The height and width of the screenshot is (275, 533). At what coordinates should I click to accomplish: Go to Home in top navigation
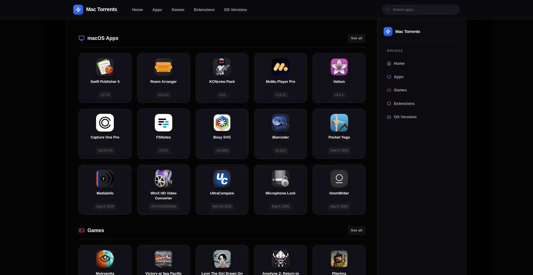[137, 10]
